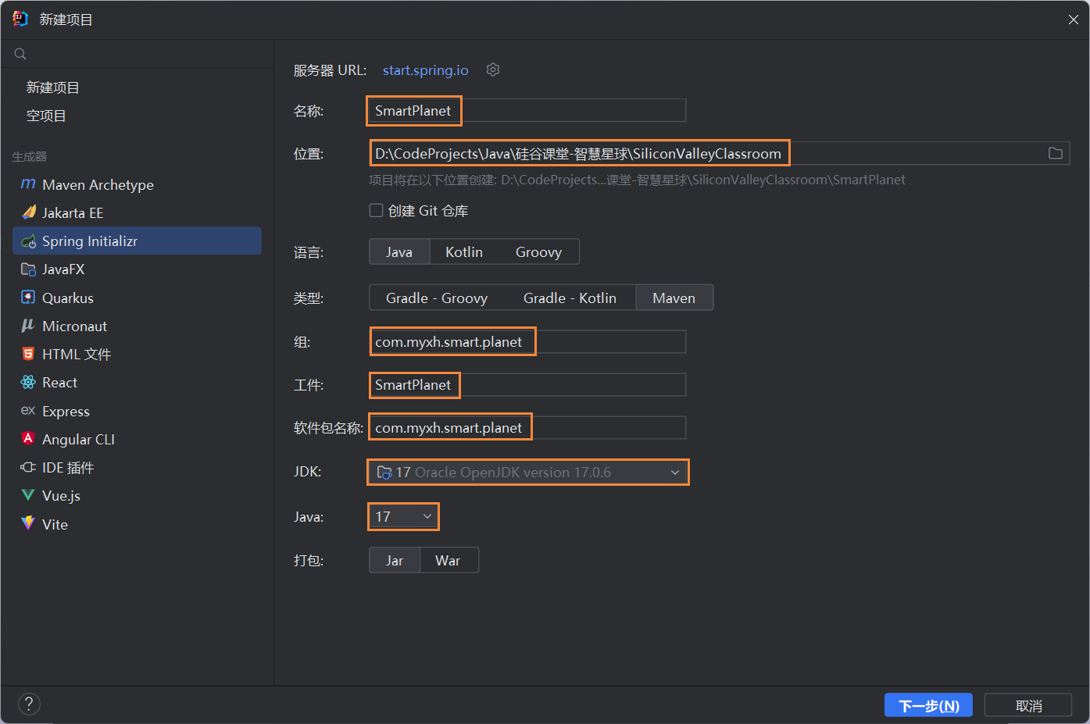Viewport: 1090px width, 724px height.
Task: Open the start.spring.io link
Action: tap(425, 70)
